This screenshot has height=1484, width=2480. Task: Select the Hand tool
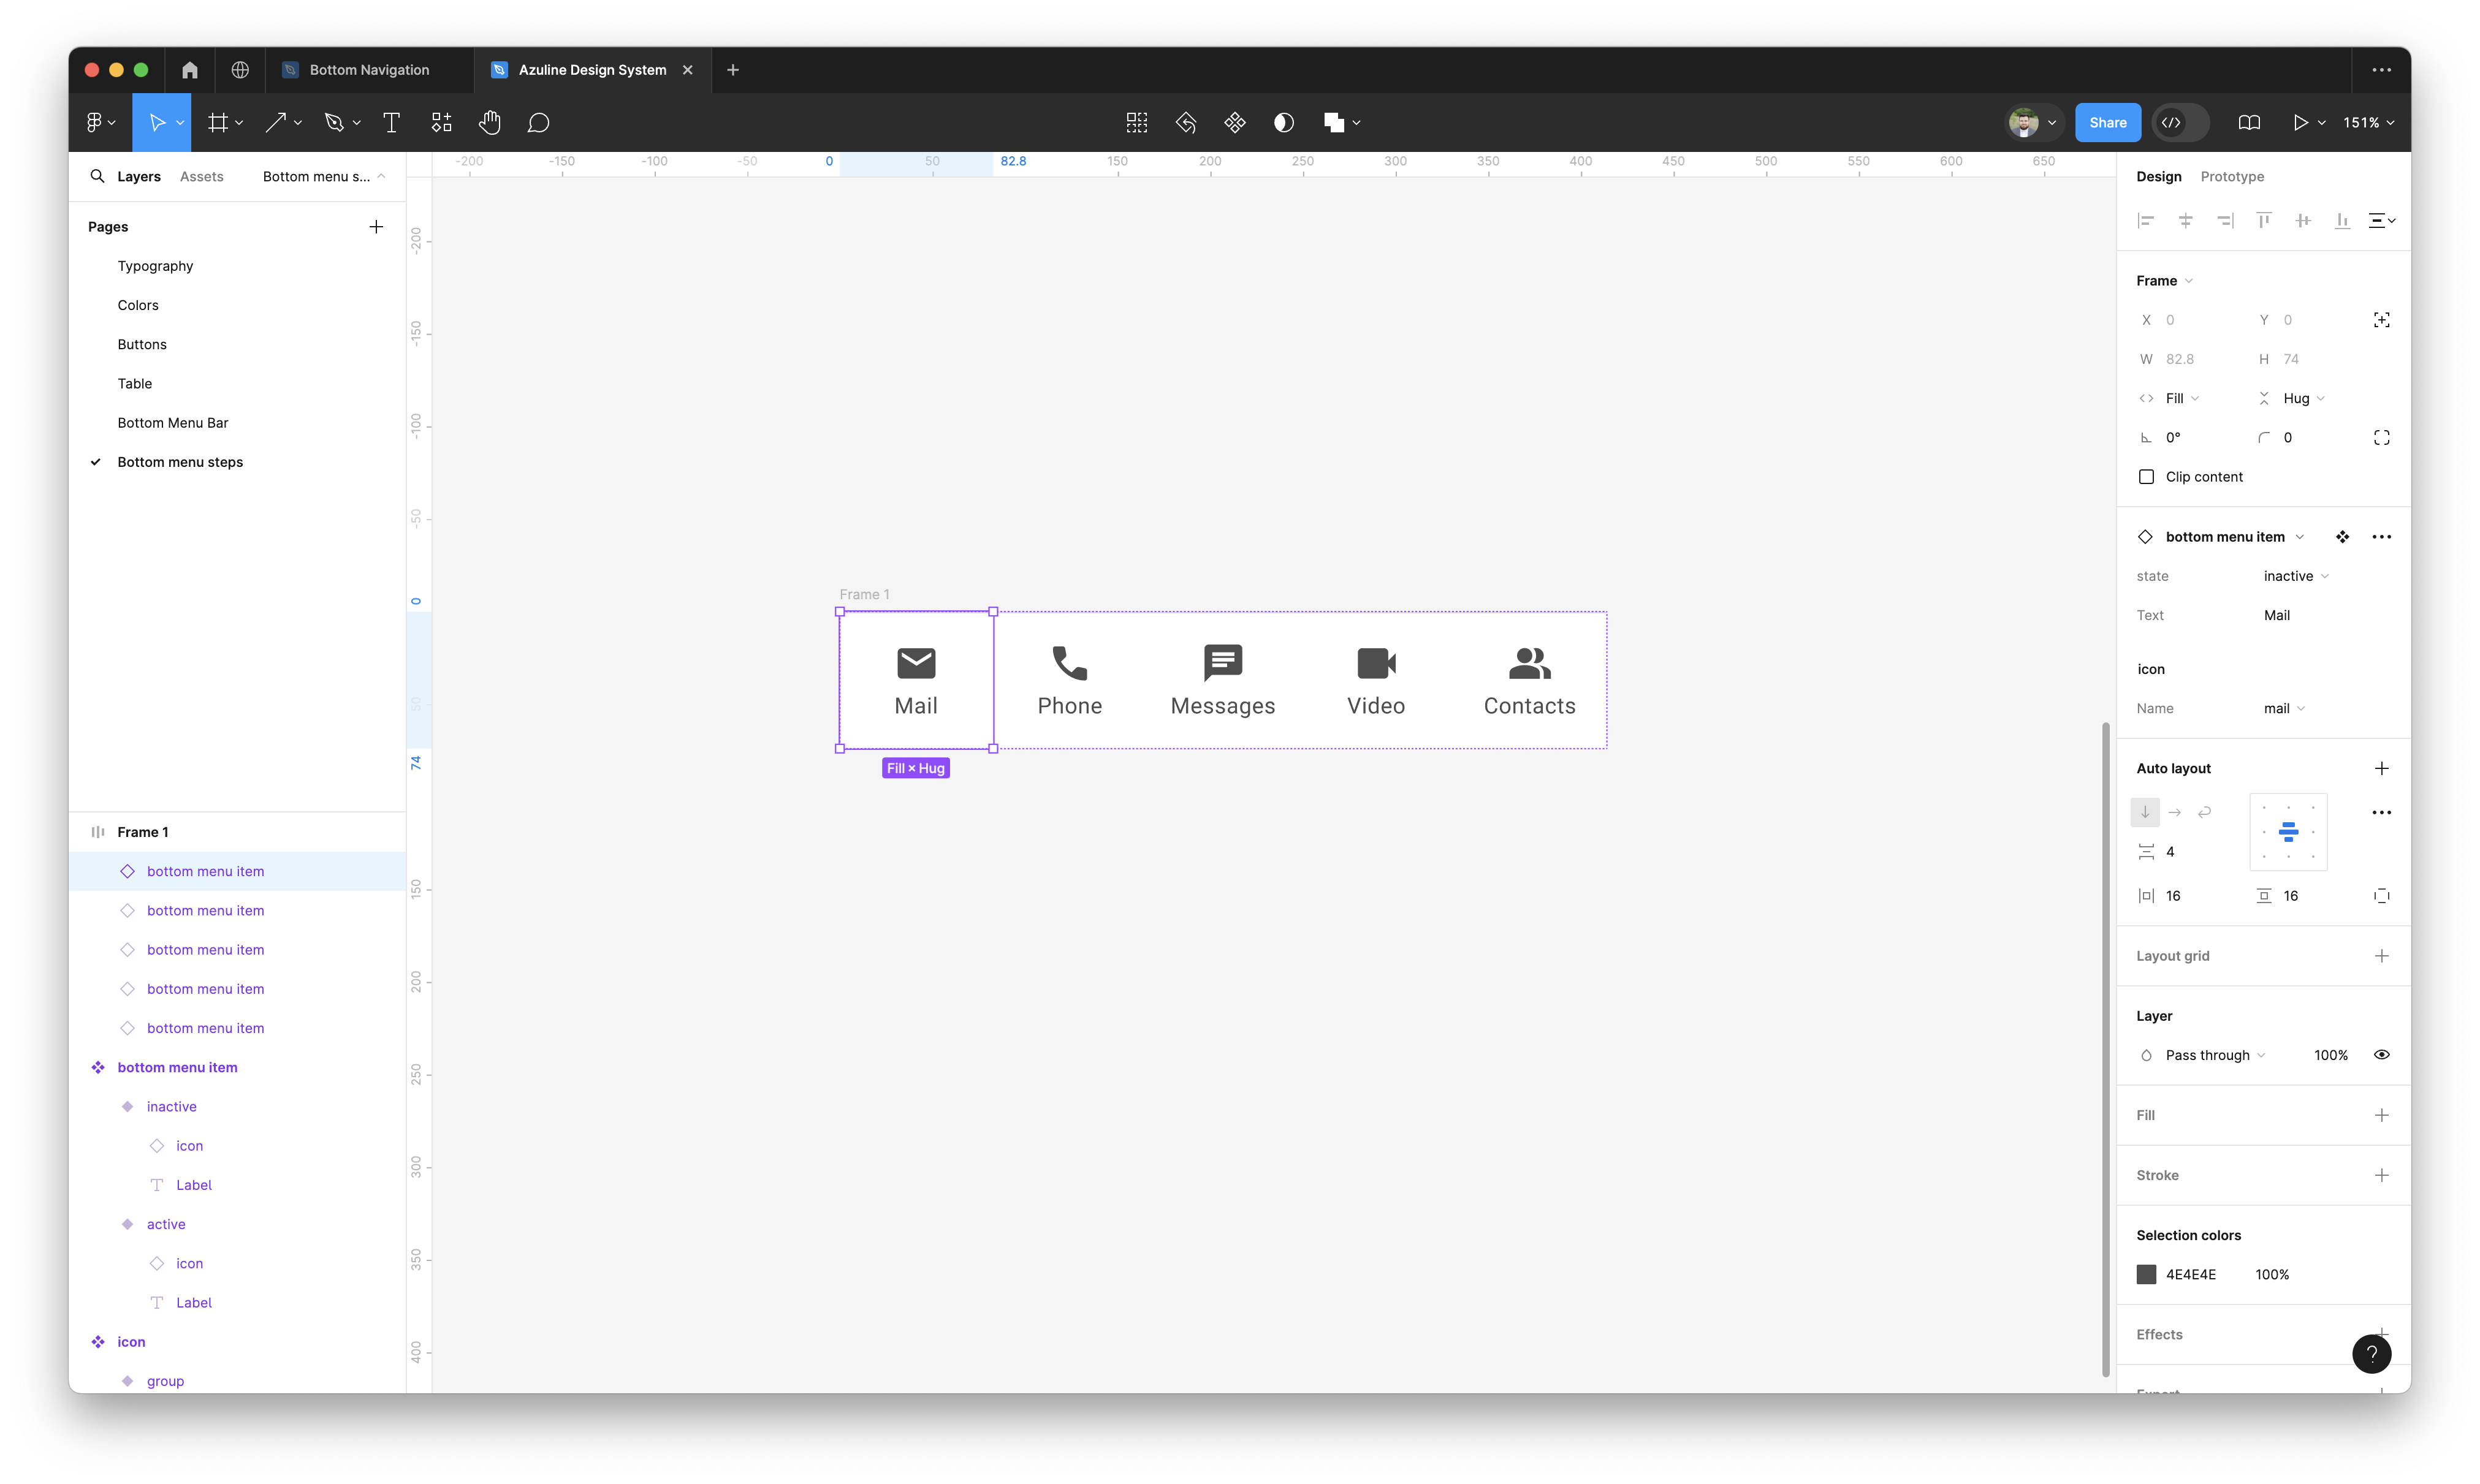(x=489, y=122)
